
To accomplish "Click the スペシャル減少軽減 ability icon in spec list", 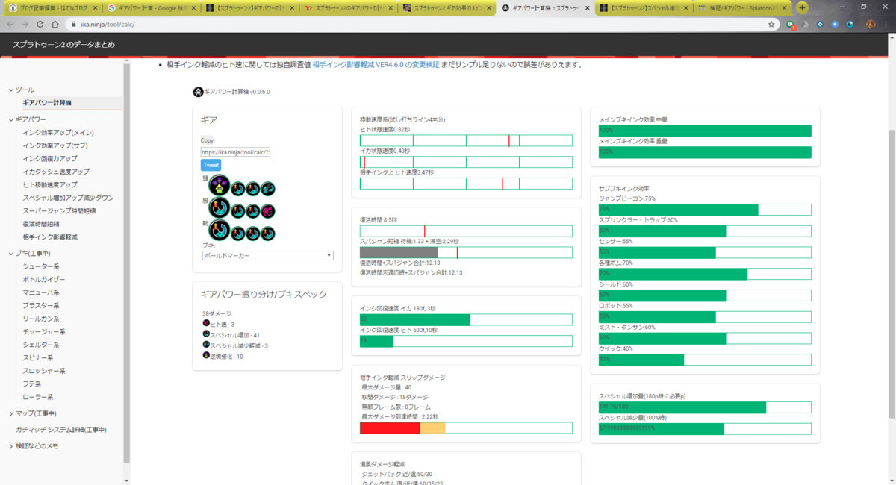I will [206, 345].
